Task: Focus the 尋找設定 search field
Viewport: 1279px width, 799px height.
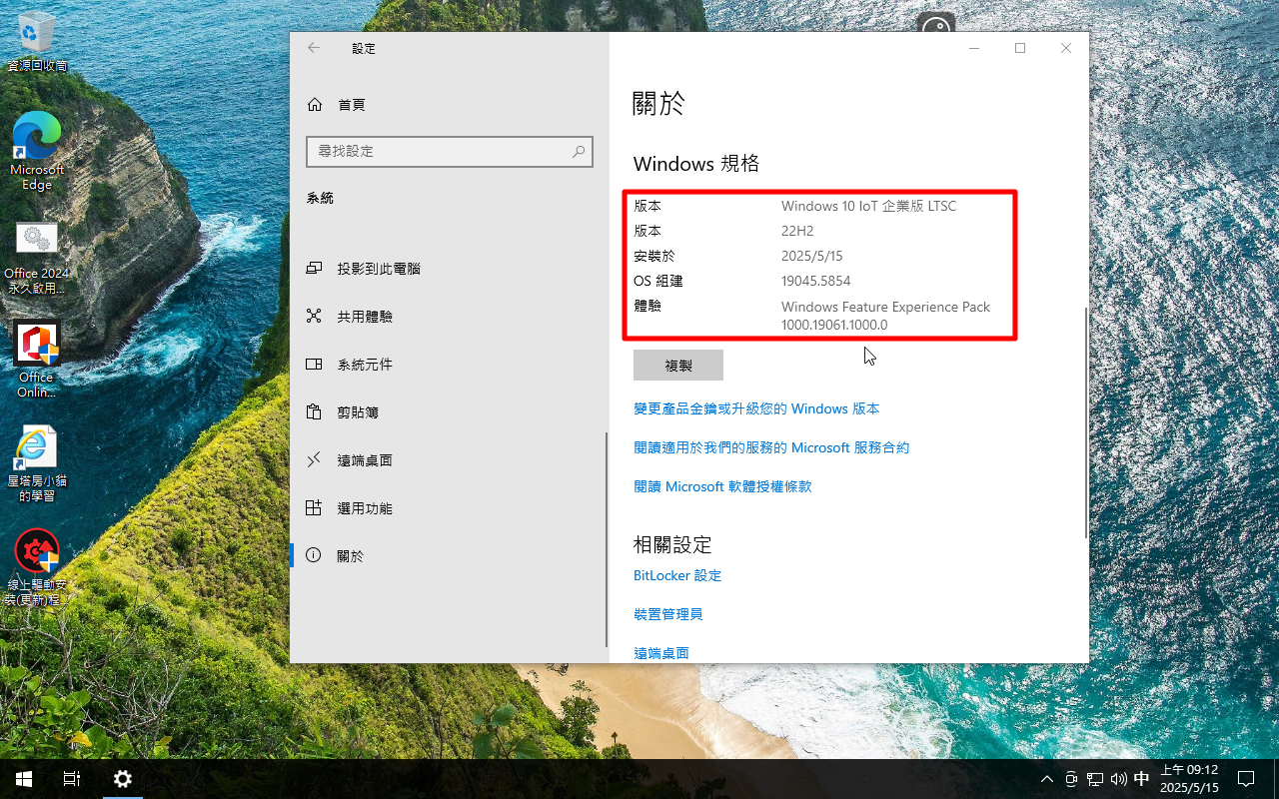Action: pos(450,152)
